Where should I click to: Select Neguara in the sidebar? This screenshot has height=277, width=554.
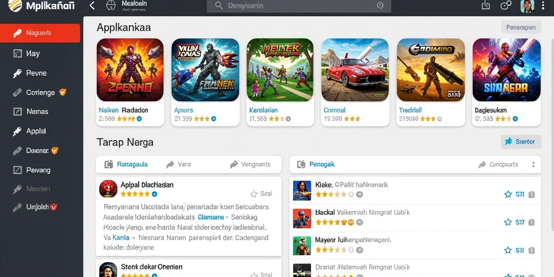[40, 33]
